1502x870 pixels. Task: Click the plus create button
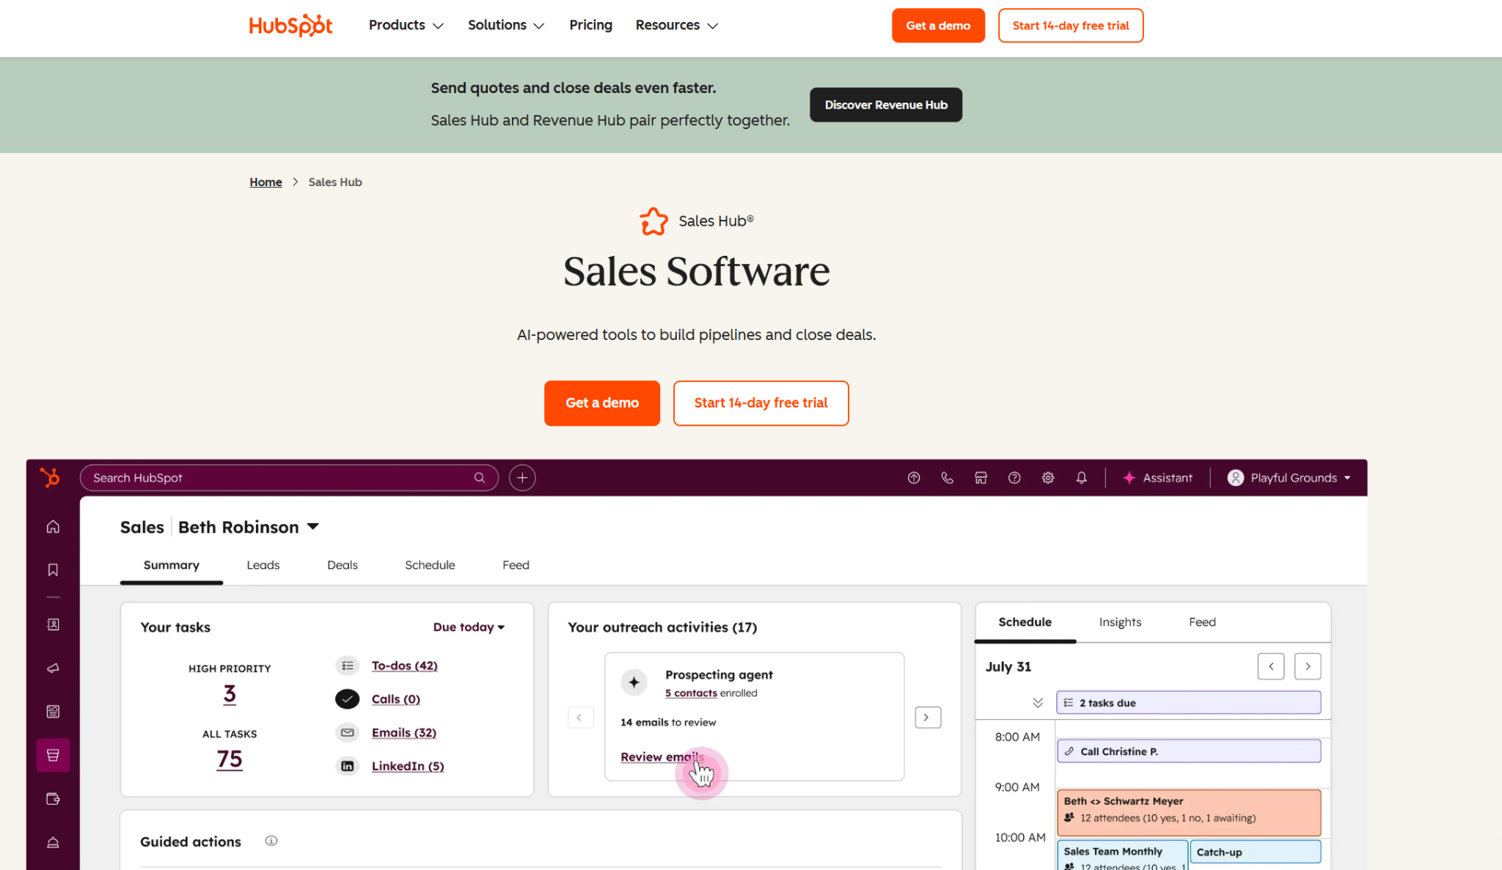tap(522, 478)
